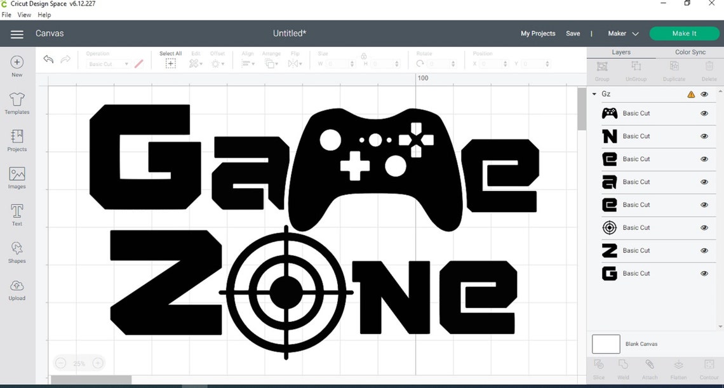Hide the controller Basic Cut layer
The image size is (724, 388).
coord(704,113)
